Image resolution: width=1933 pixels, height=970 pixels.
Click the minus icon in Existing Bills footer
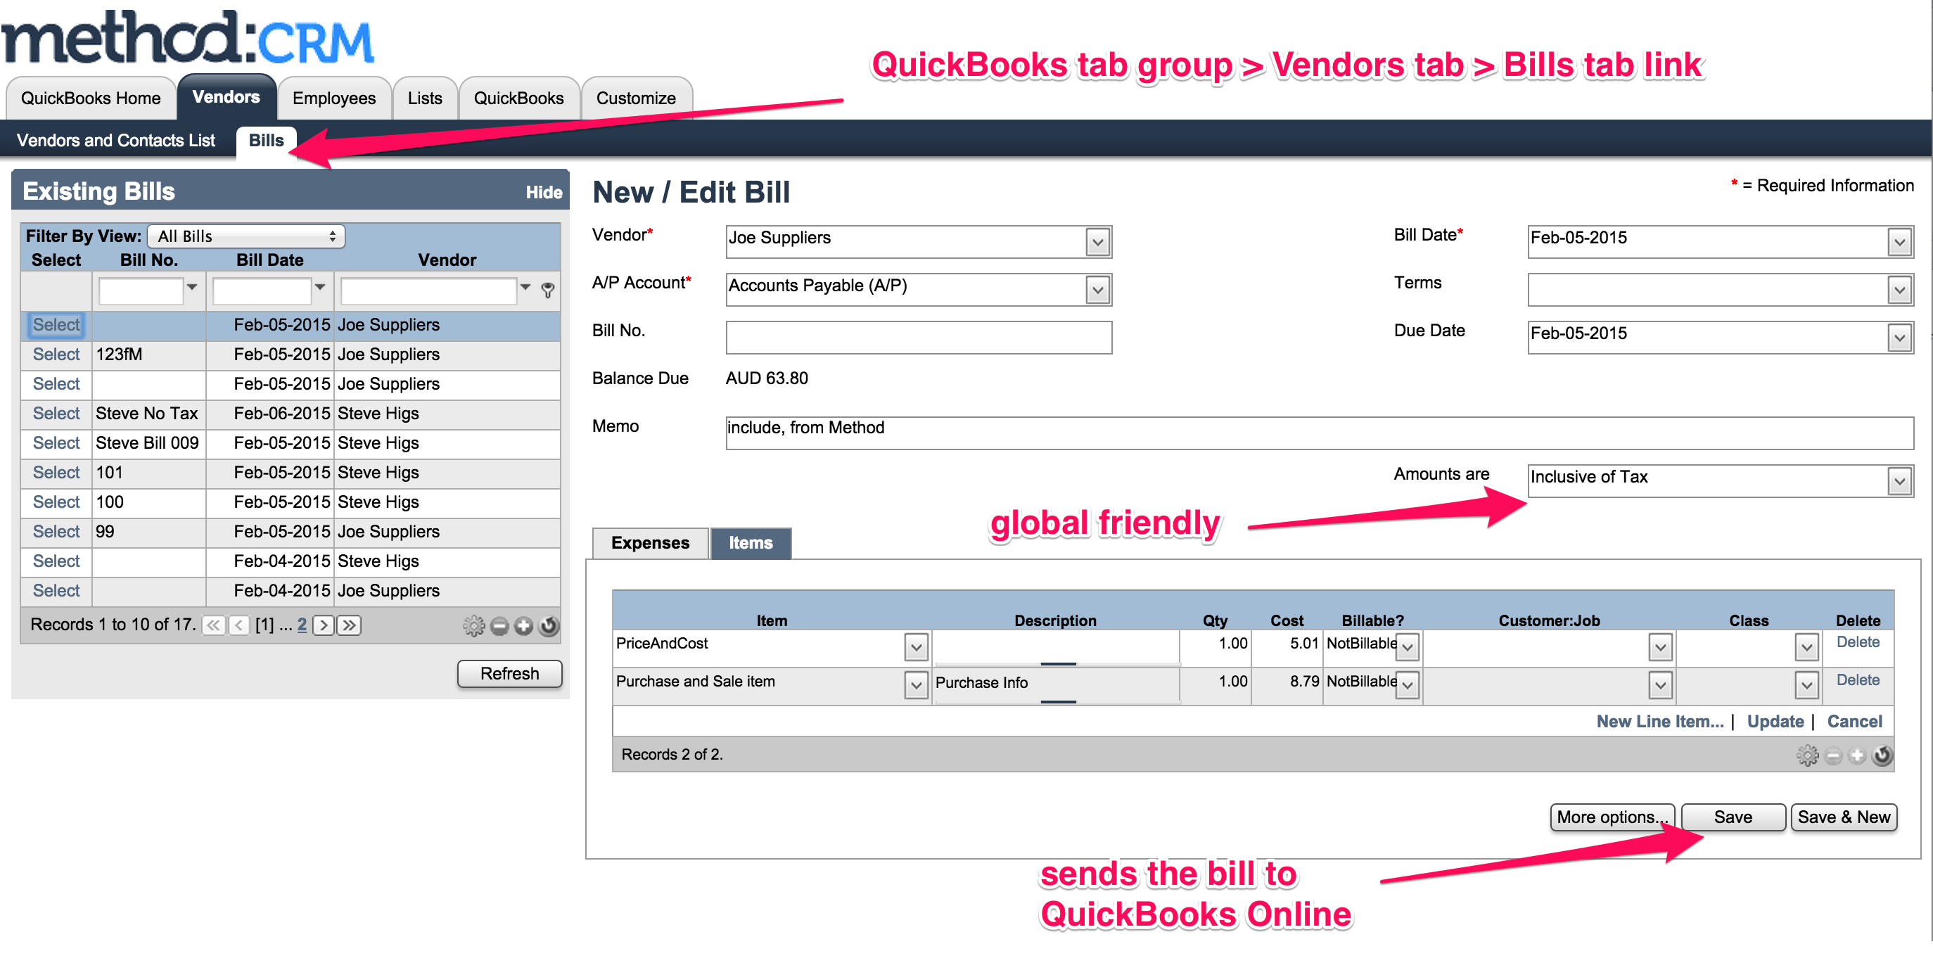(x=499, y=625)
